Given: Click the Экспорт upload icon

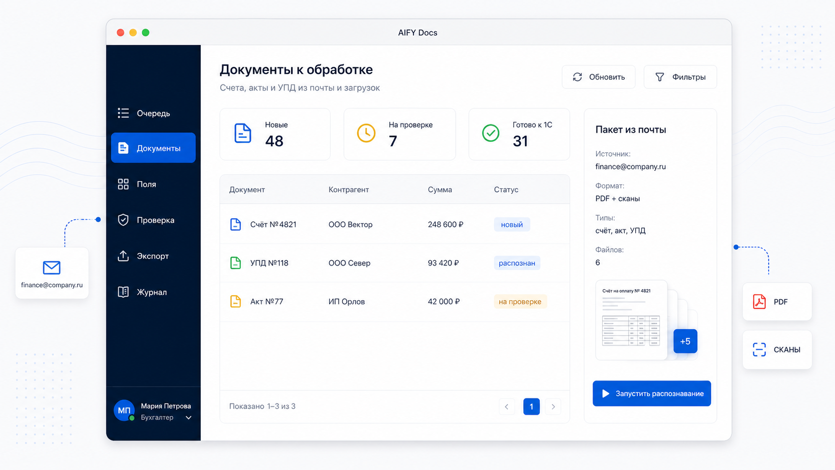Looking at the screenshot, I should click(123, 256).
